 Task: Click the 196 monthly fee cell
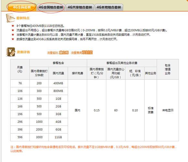(x=20, y=114)
